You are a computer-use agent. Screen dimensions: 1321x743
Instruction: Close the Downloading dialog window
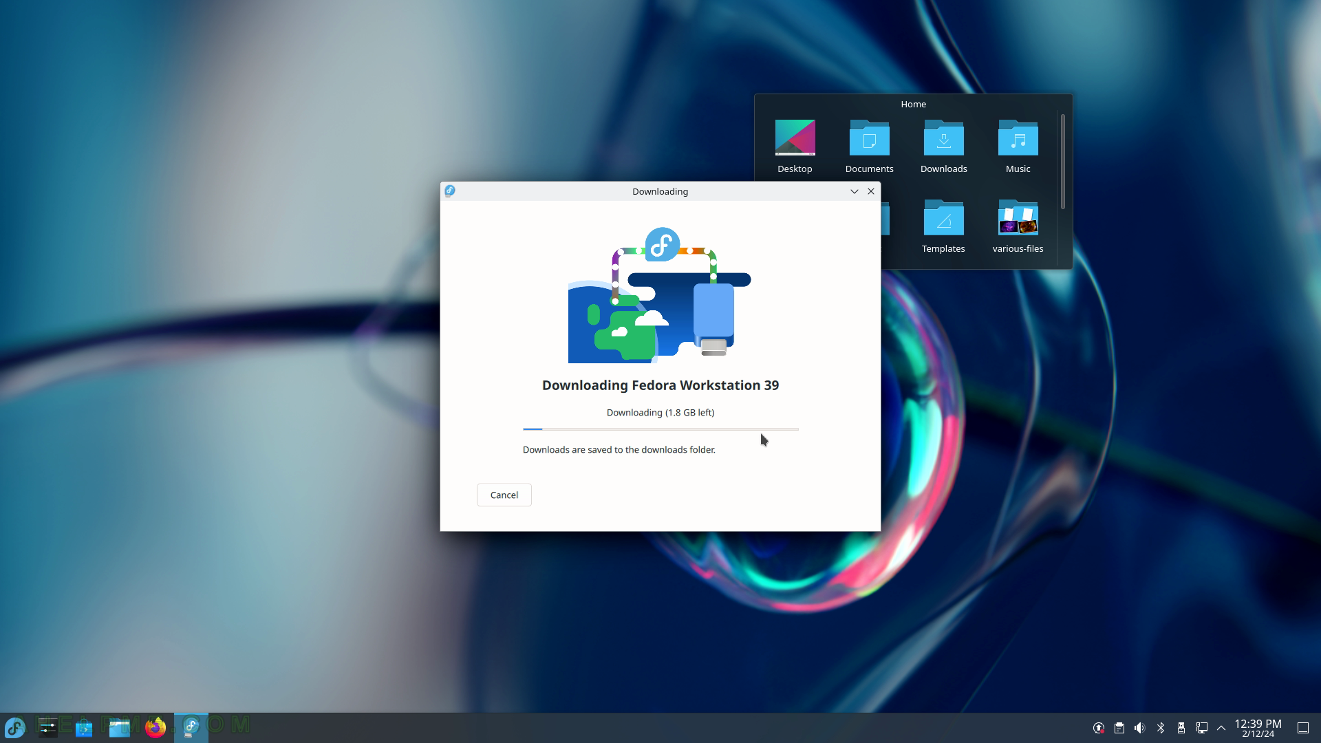[x=871, y=191]
